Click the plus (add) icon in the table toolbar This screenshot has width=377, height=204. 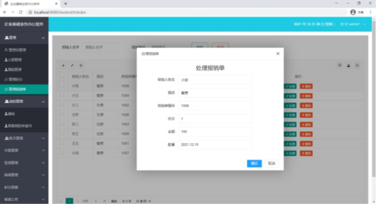pos(63,65)
